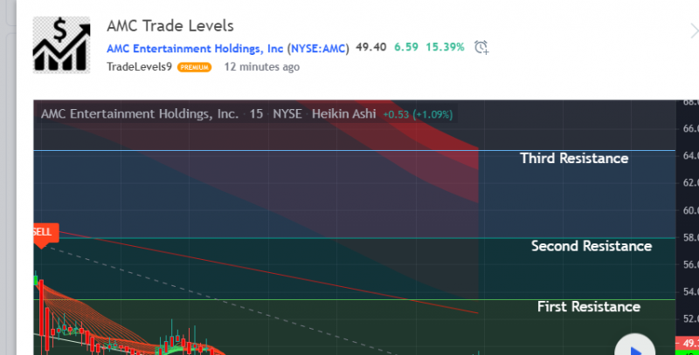Image resolution: width=699 pixels, height=355 pixels.
Task: Click the +0.53 (+1.09%) change in legend
Action: click(418, 115)
